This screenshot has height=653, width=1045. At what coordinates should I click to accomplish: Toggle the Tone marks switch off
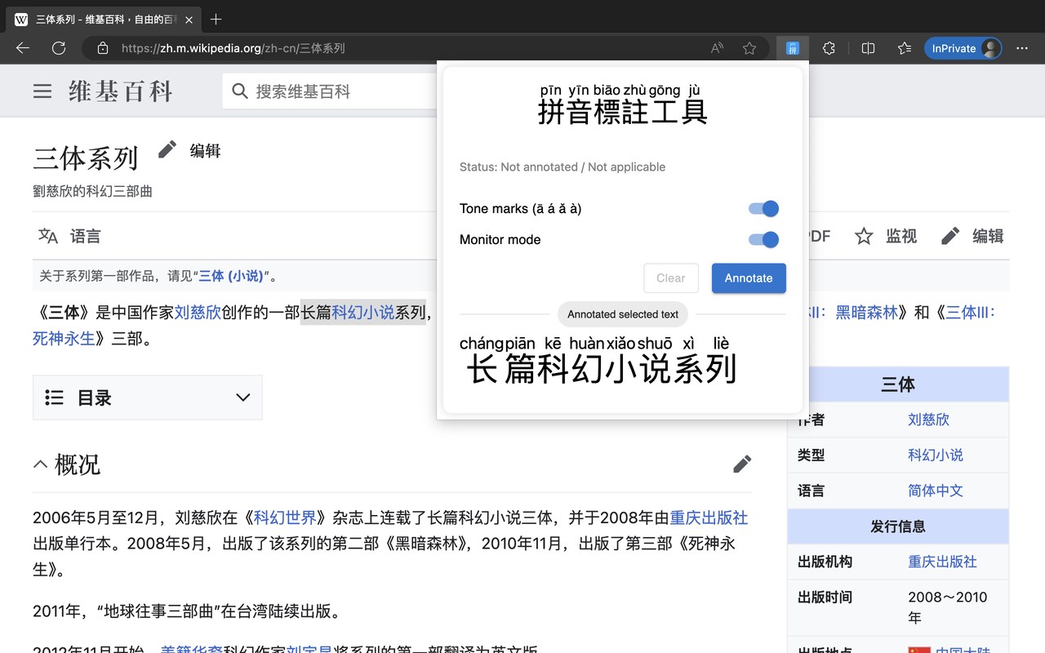763,209
